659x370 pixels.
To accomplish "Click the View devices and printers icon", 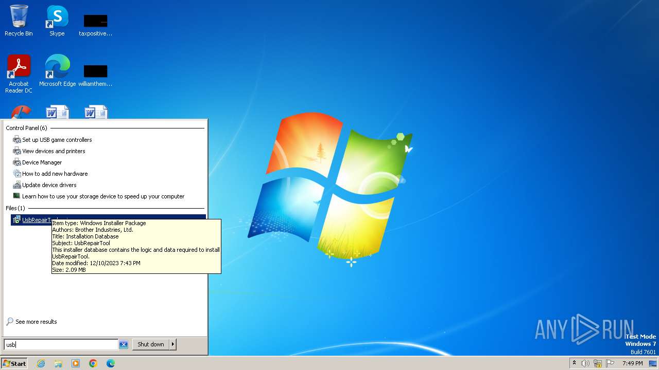I will 17,151.
